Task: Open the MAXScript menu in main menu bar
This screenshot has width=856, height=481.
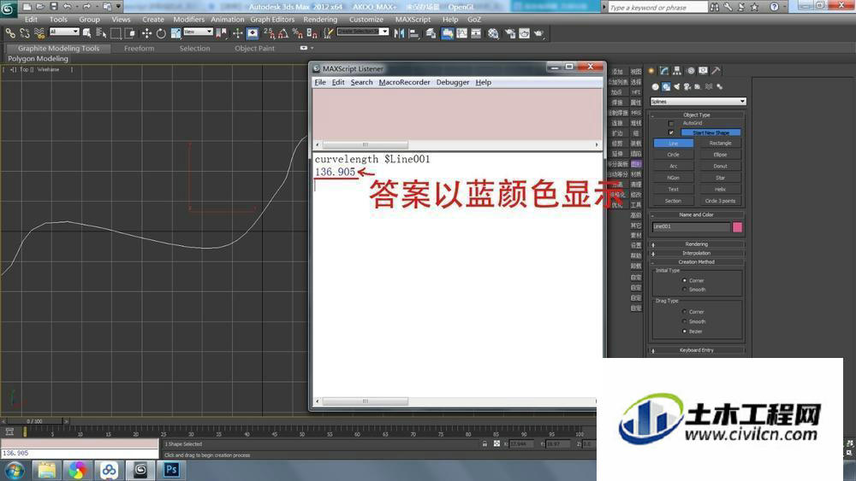Action: 413,19
